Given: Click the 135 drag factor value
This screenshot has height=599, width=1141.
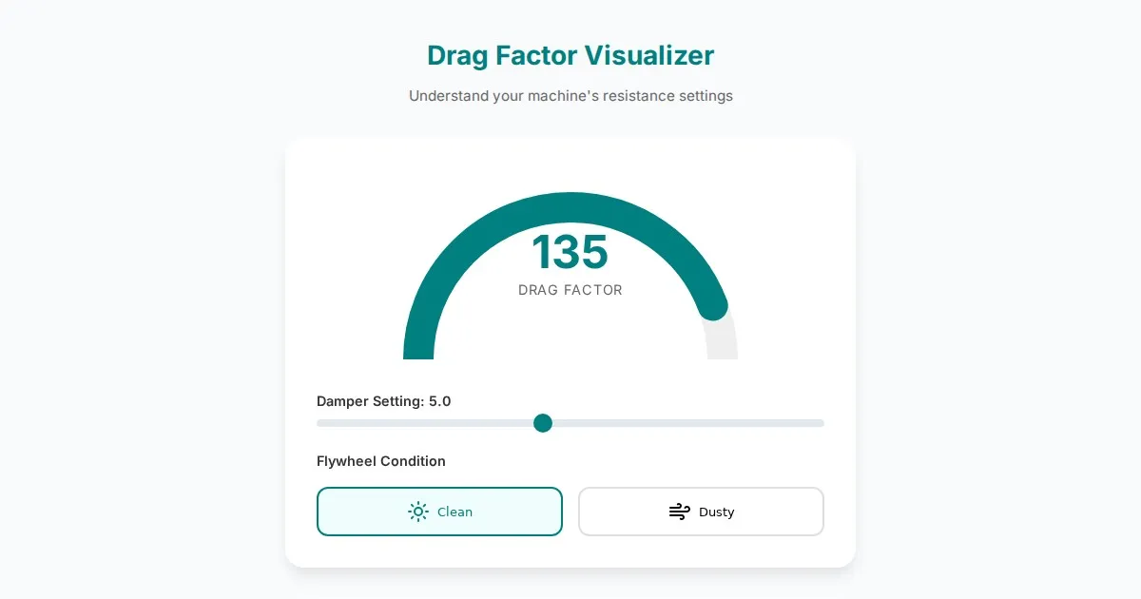Looking at the screenshot, I should (570, 253).
